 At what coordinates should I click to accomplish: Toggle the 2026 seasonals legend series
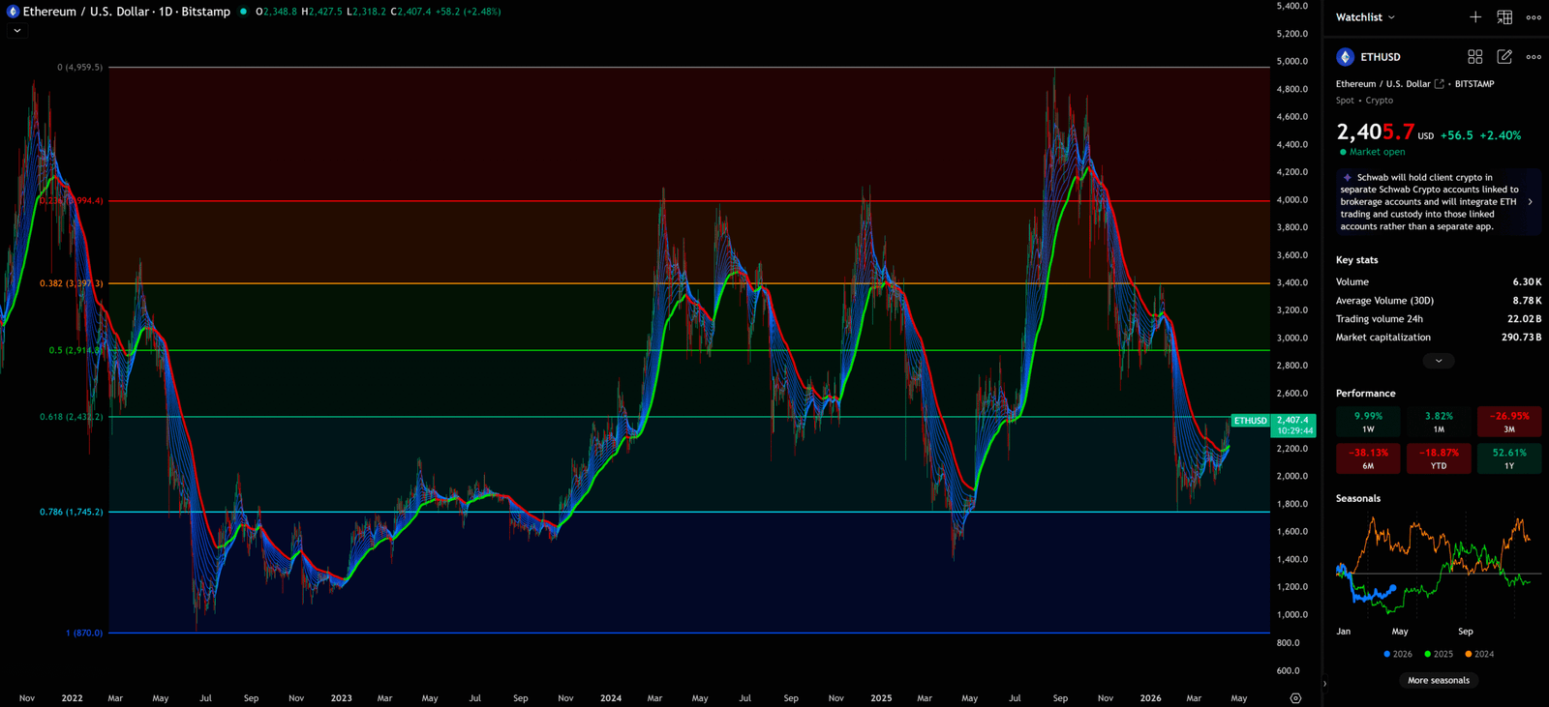point(1397,654)
